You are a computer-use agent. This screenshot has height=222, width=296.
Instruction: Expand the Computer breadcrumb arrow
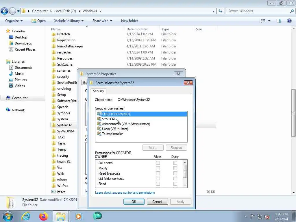click(51, 11)
